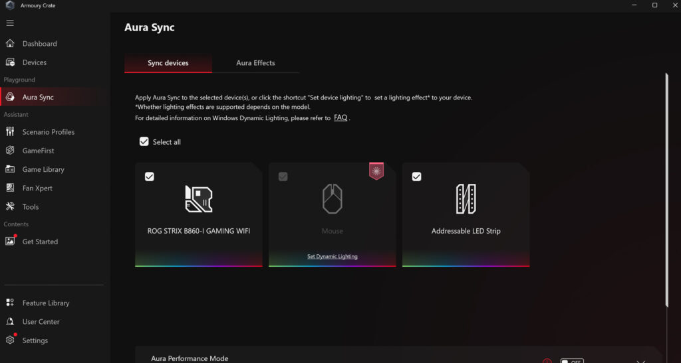
Task: Click the Mouse device icon
Action: pyautogui.click(x=333, y=199)
